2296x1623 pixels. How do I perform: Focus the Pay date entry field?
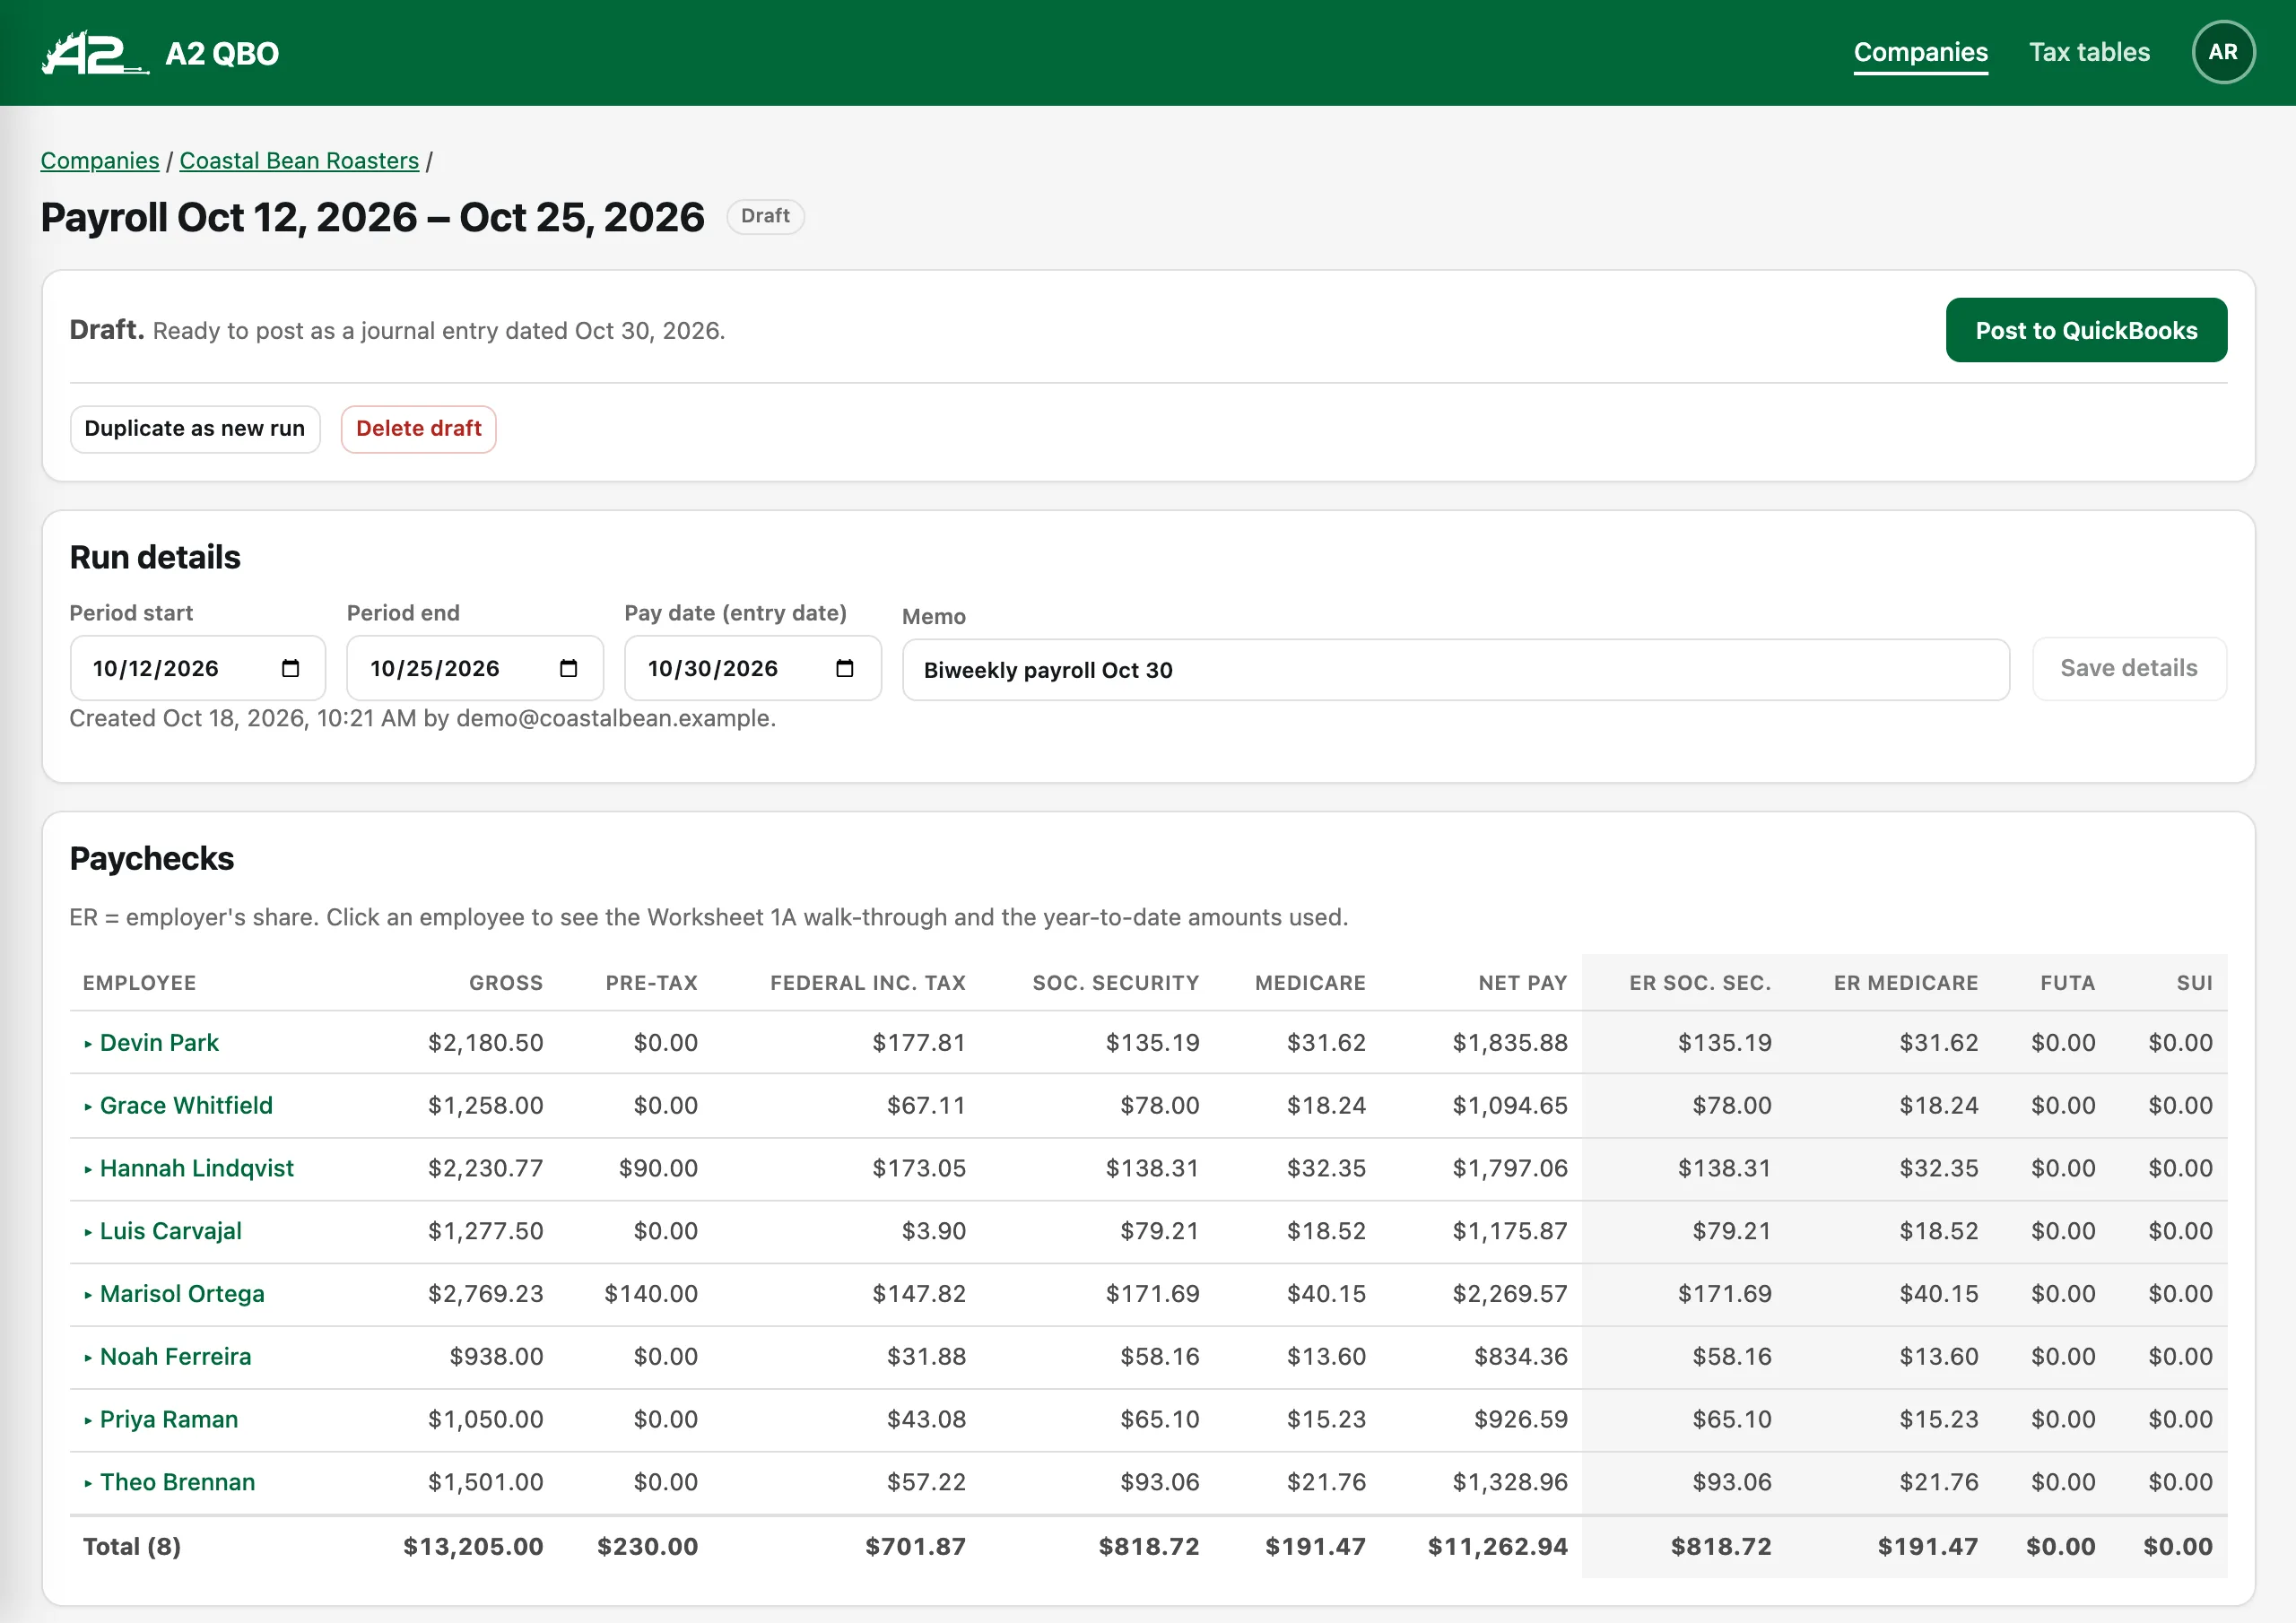coord(752,668)
